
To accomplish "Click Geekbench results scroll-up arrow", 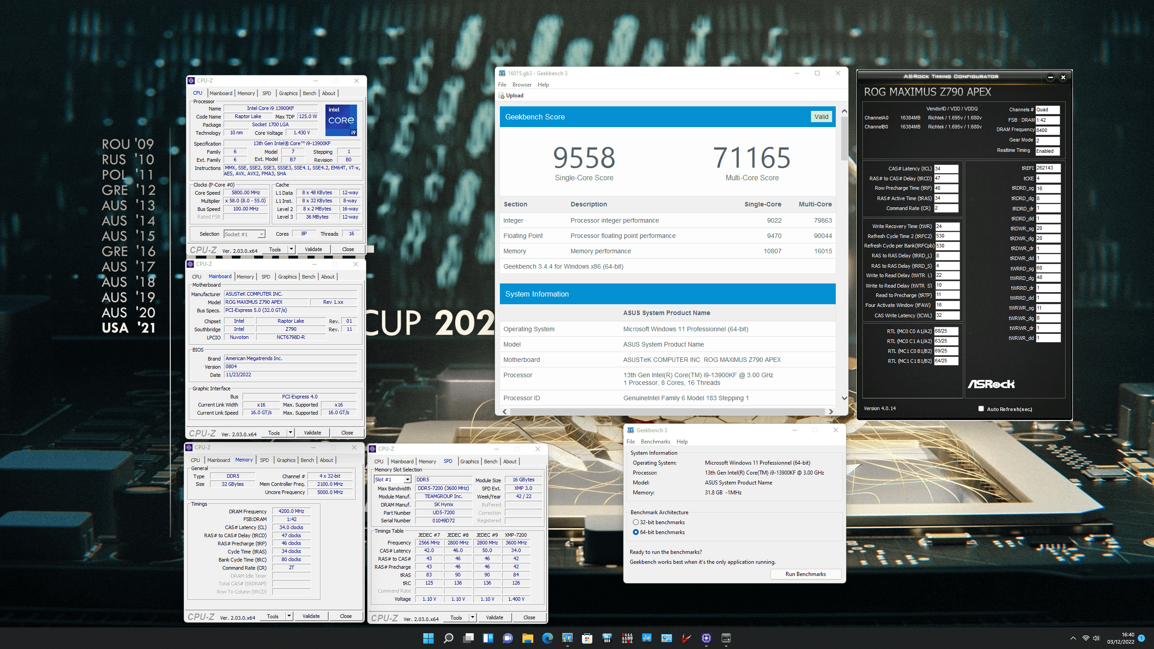I will (844, 111).
